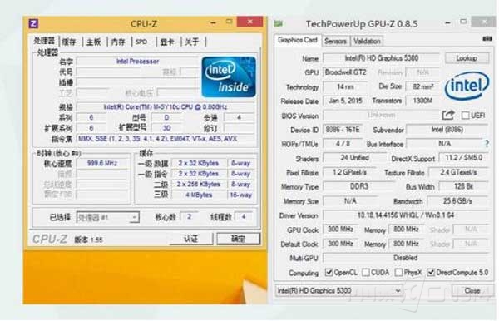The width and height of the screenshot is (499, 321).
Task: Click the Bus Width value 128 Bit
Action: pos(464,186)
